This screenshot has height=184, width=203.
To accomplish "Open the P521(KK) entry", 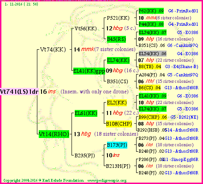I will (118, 18).
